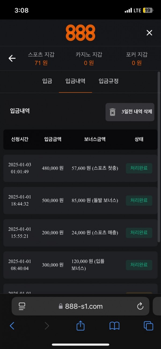Viewport: 161px width, 349px height.
Task: Show all open Safari tabs
Action: [x=148, y=326]
